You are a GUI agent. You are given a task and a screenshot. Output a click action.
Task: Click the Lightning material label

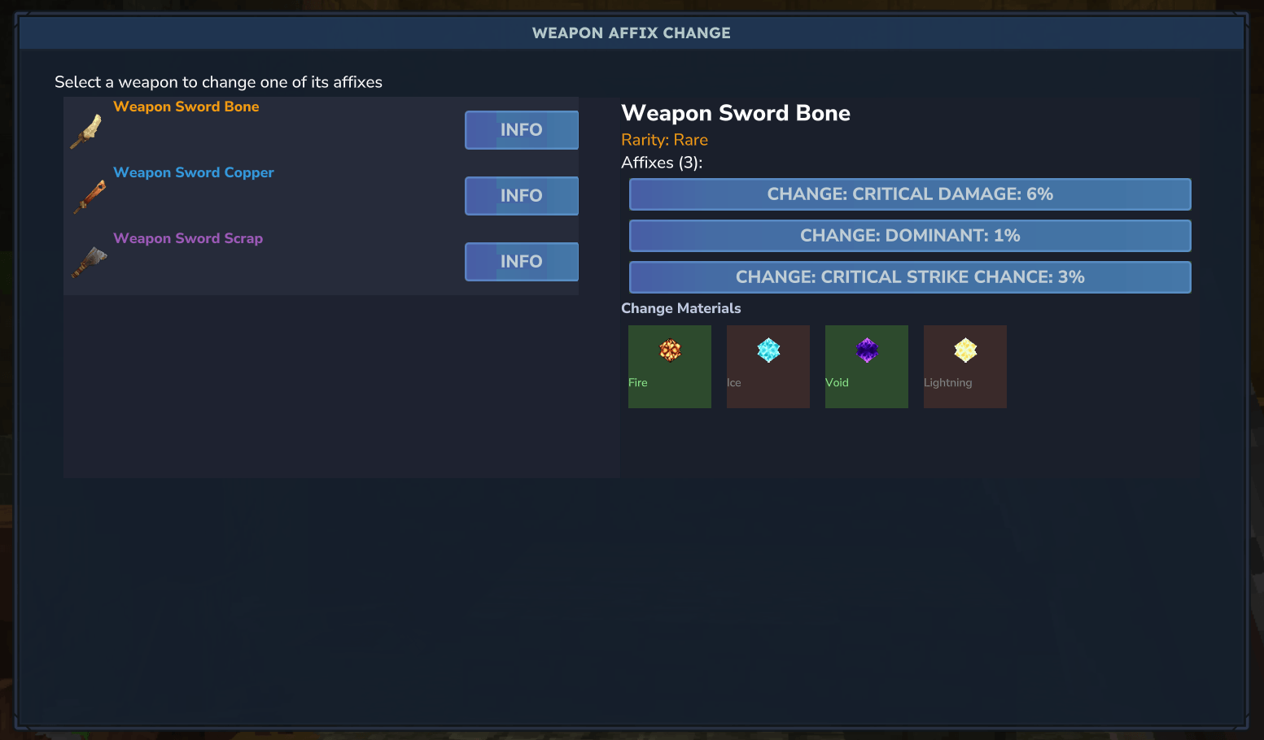[947, 383]
